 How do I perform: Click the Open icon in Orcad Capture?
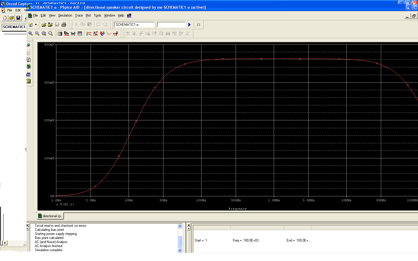coord(11,18)
